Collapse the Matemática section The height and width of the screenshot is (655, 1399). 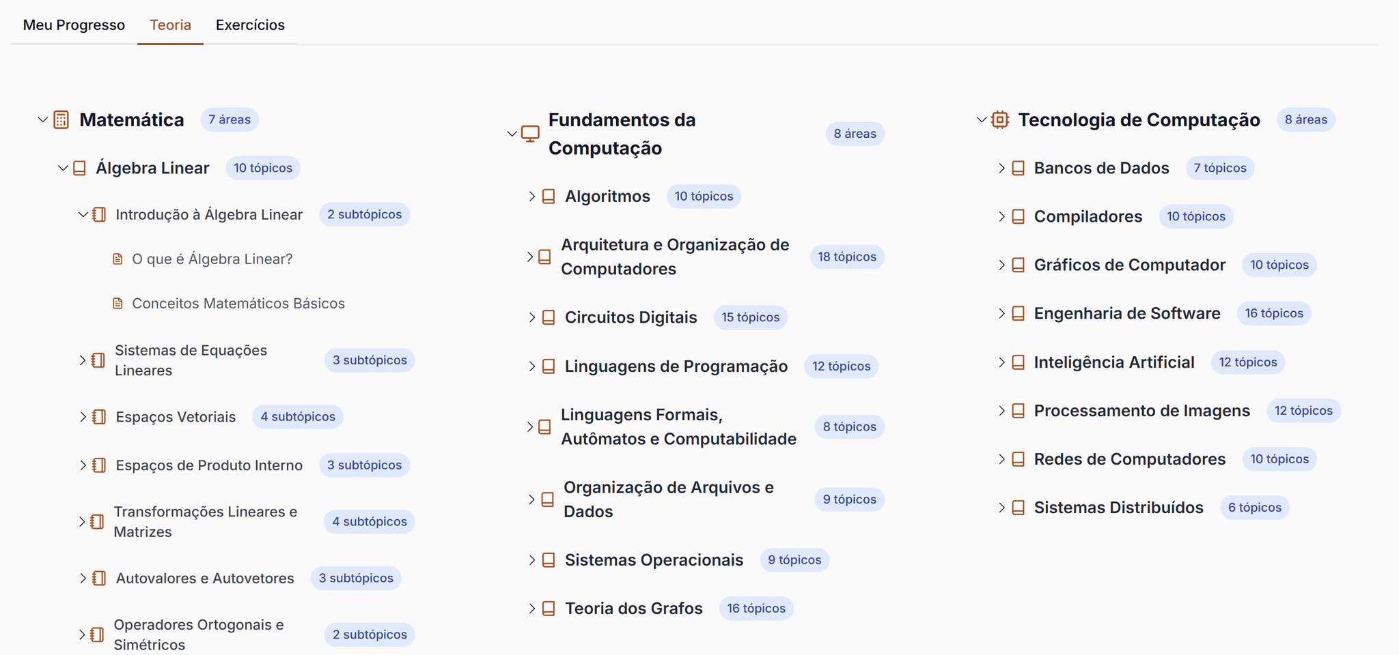(x=42, y=120)
